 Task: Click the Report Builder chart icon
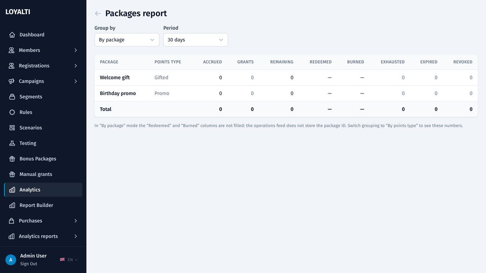[x=12, y=205]
